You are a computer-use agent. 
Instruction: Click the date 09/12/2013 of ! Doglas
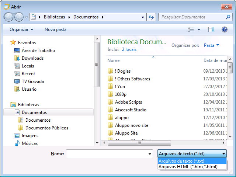(215, 71)
